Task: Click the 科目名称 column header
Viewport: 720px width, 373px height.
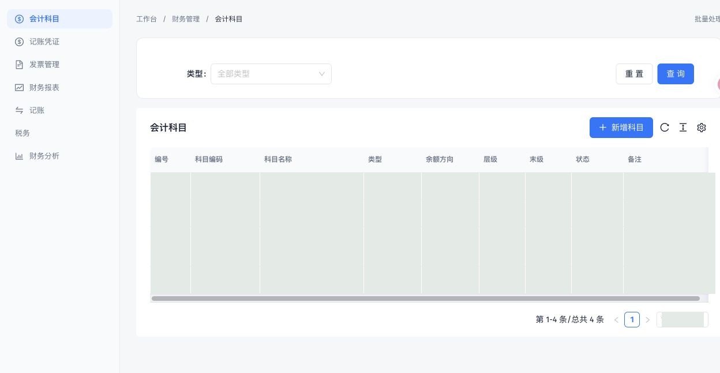Action: pos(312,159)
